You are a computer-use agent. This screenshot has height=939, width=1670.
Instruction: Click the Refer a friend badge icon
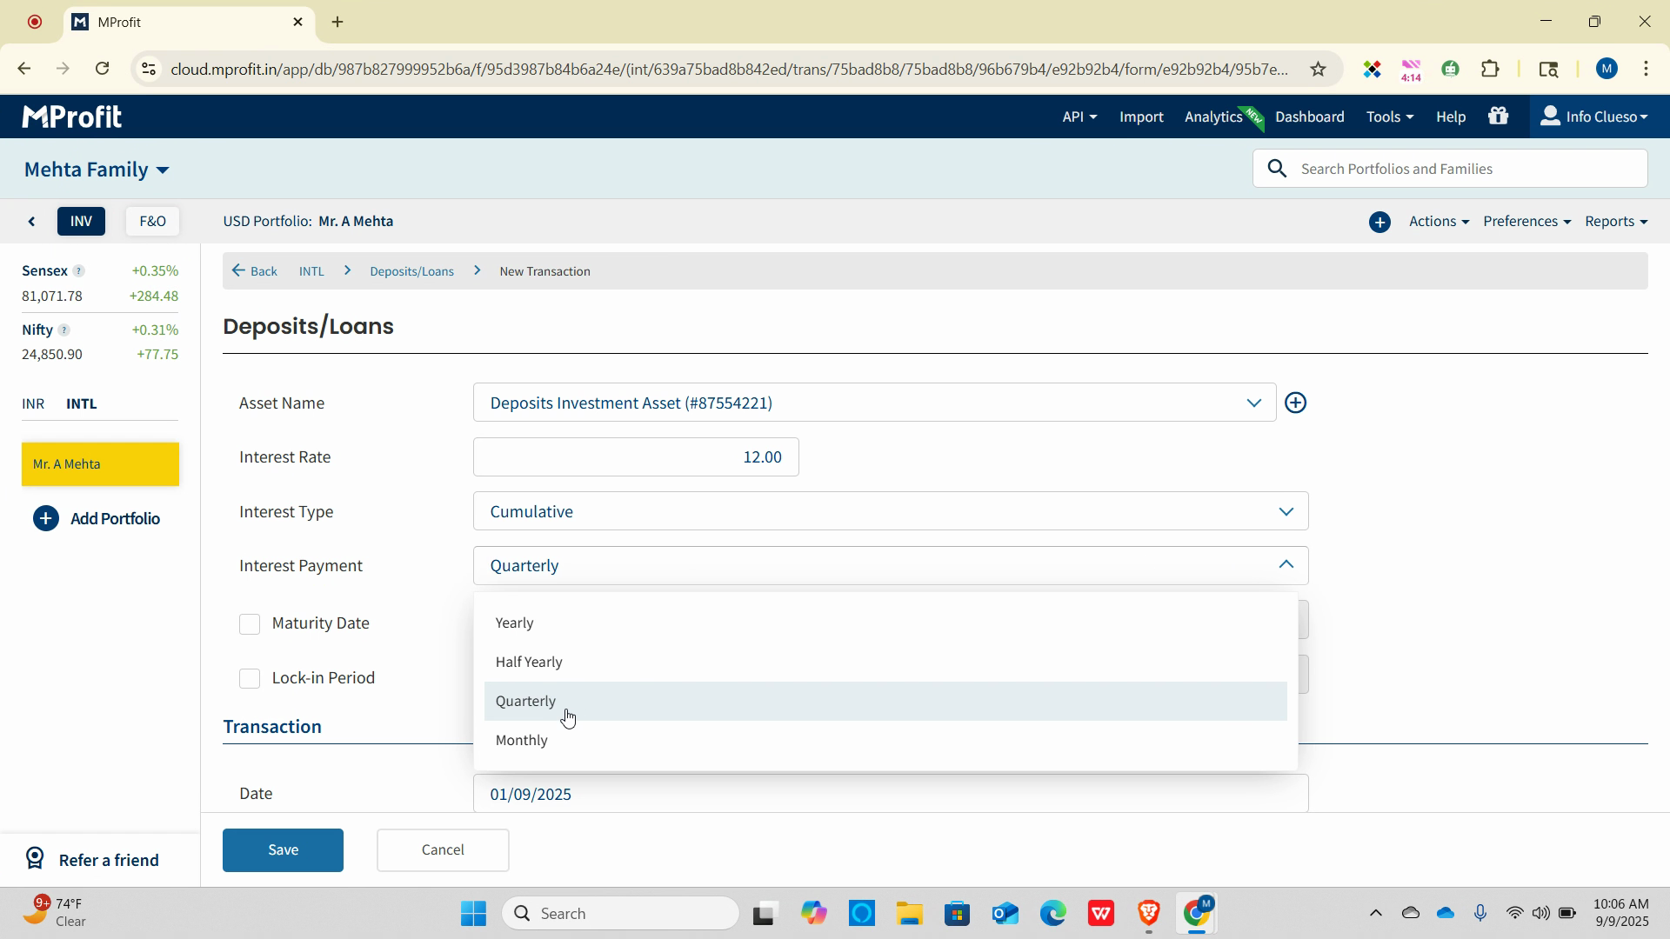pyautogui.click(x=35, y=859)
